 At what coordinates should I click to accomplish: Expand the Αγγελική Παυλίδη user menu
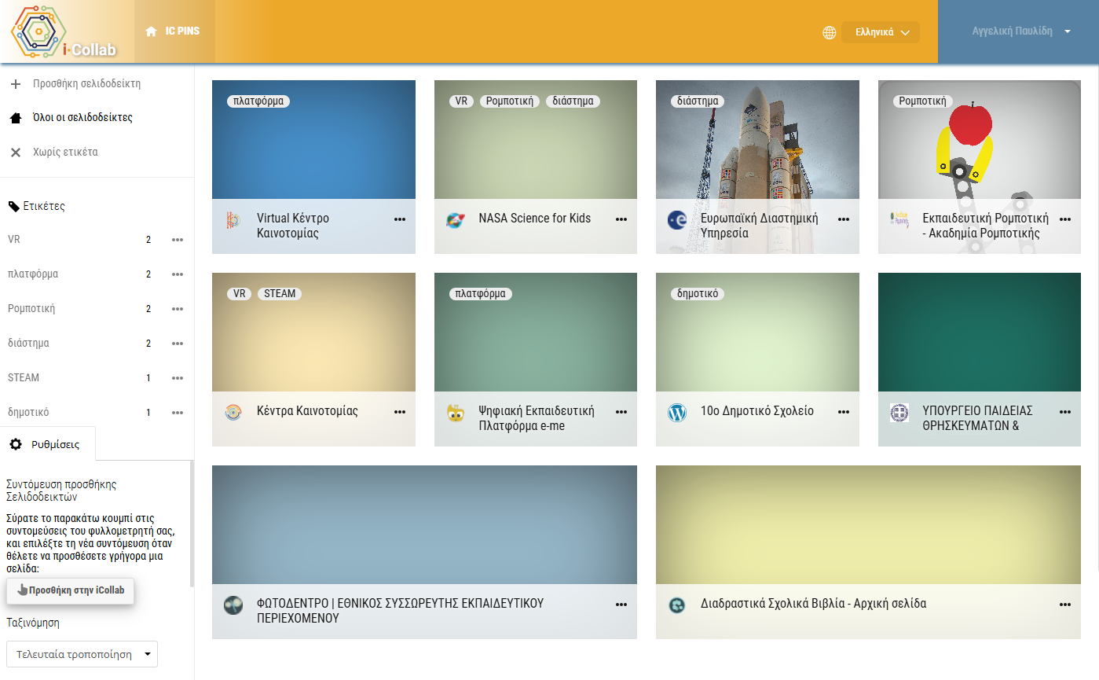click(1021, 31)
